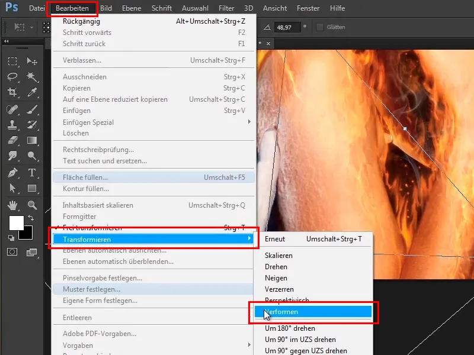Choose Erneut transform command
The image size is (474, 355).
click(x=313, y=239)
